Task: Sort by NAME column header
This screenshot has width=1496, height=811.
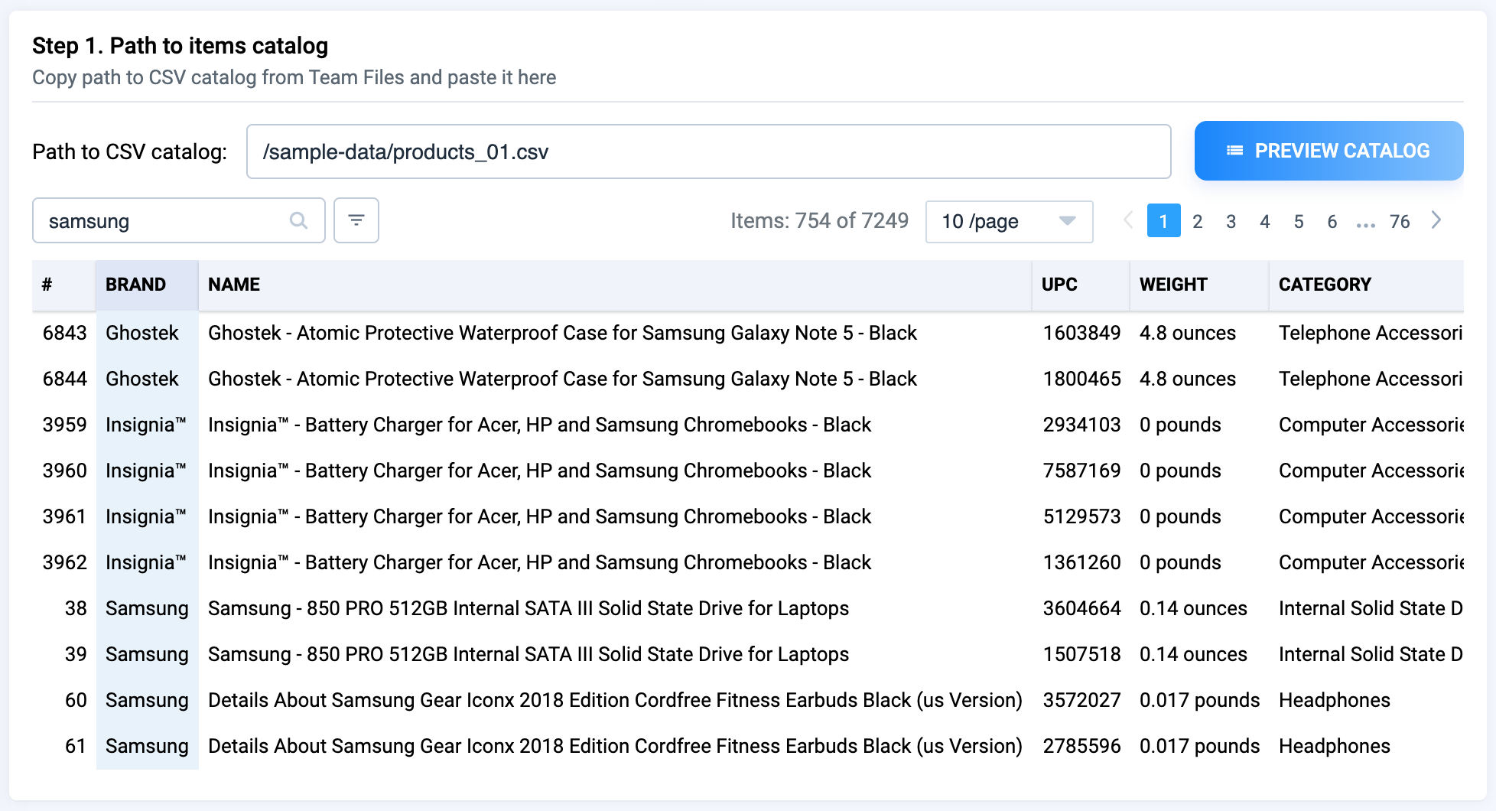Action: [234, 285]
